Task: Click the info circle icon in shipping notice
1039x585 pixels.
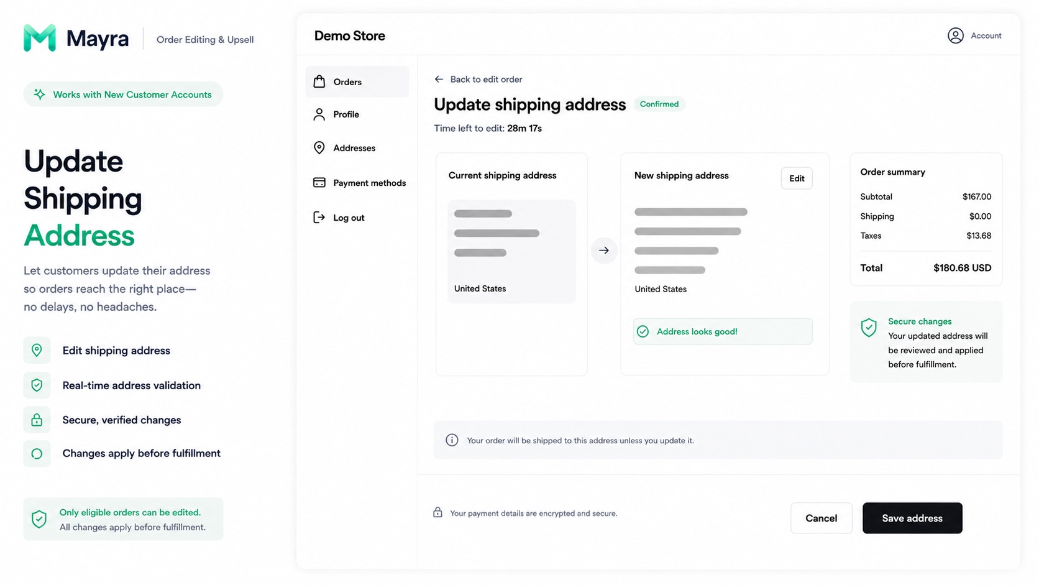Action: coord(452,440)
